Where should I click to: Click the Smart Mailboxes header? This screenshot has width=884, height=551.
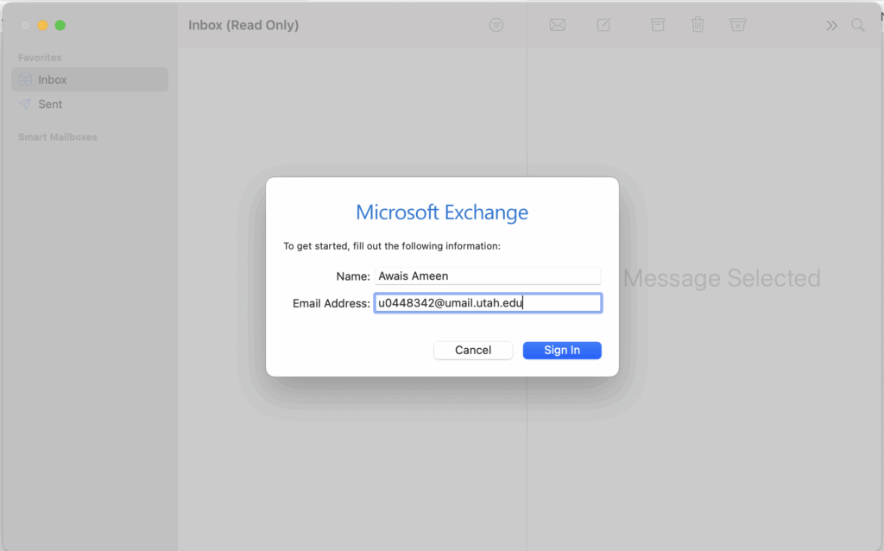click(58, 137)
